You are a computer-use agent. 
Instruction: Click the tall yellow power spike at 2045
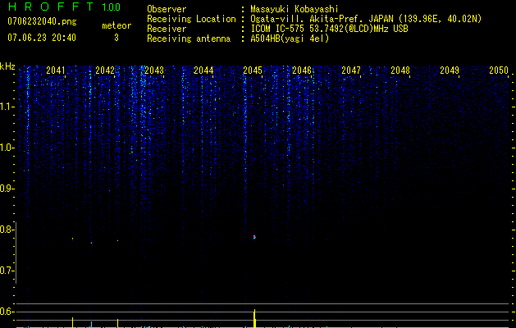pyautogui.click(x=254, y=318)
